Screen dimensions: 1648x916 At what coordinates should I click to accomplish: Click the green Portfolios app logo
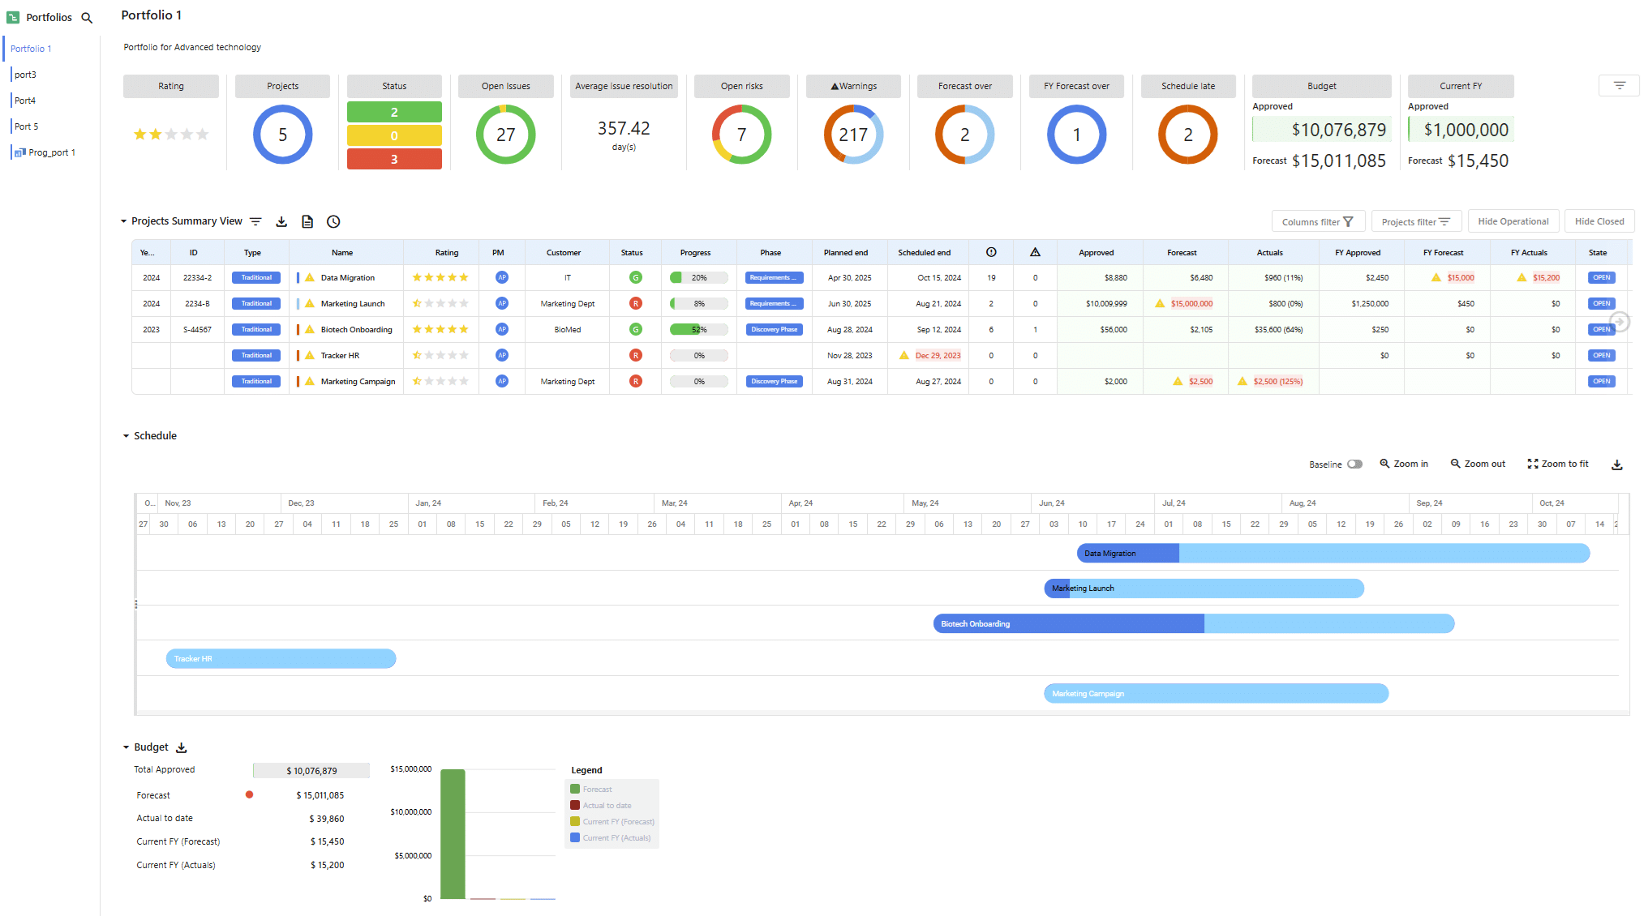(13, 17)
